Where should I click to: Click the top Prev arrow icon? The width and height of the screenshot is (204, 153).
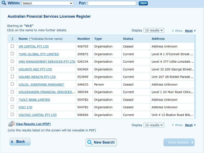pyautogui.click(x=173, y=31)
